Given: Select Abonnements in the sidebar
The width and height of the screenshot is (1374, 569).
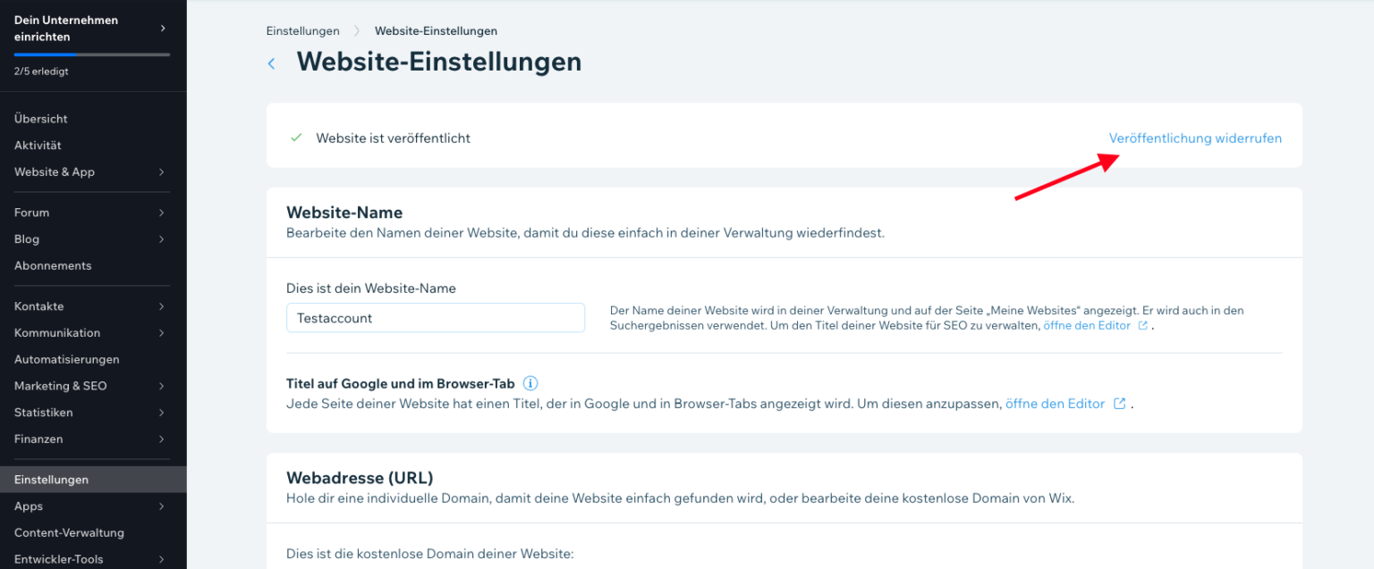Looking at the screenshot, I should 52,265.
